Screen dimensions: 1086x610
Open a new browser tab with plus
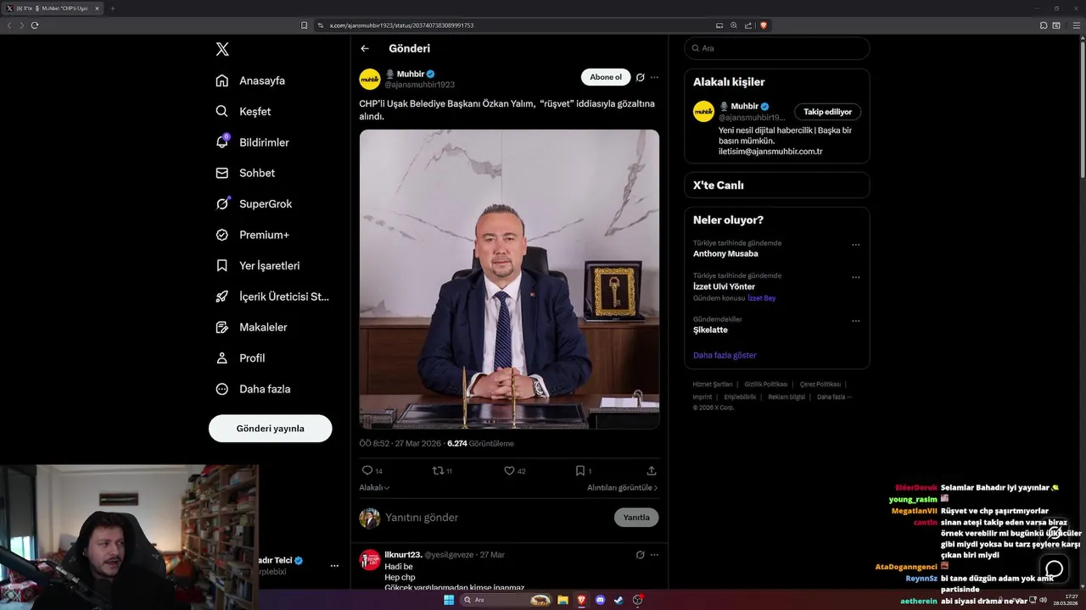[x=112, y=8]
